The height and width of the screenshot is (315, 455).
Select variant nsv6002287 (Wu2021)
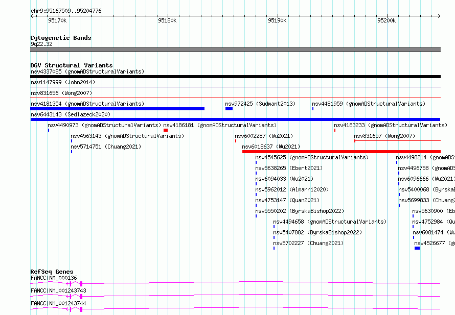pos(264,136)
